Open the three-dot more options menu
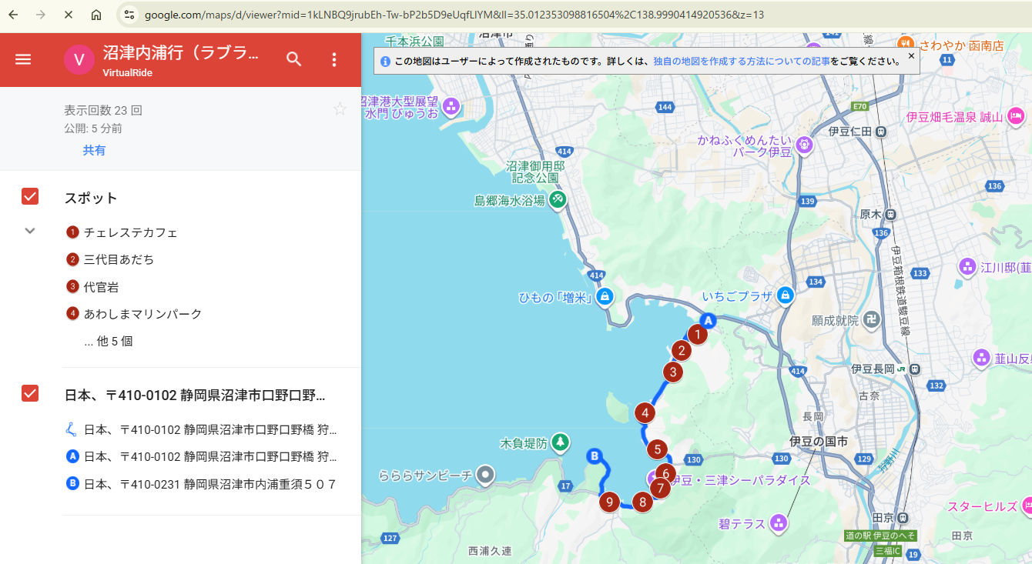This screenshot has height=564, width=1032. (x=334, y=59)
